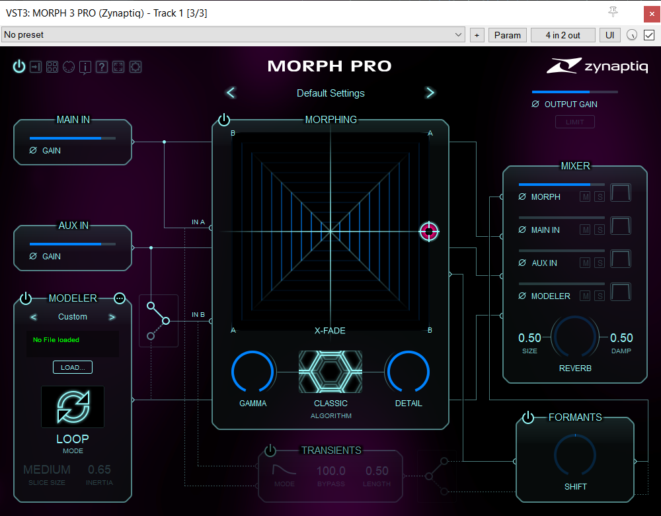Open the settings gear icon
The height and width of the screenshot is (516, 661).
click(135, 66)
